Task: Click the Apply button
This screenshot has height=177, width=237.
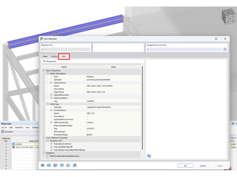Action: click(x=220, y=166)
